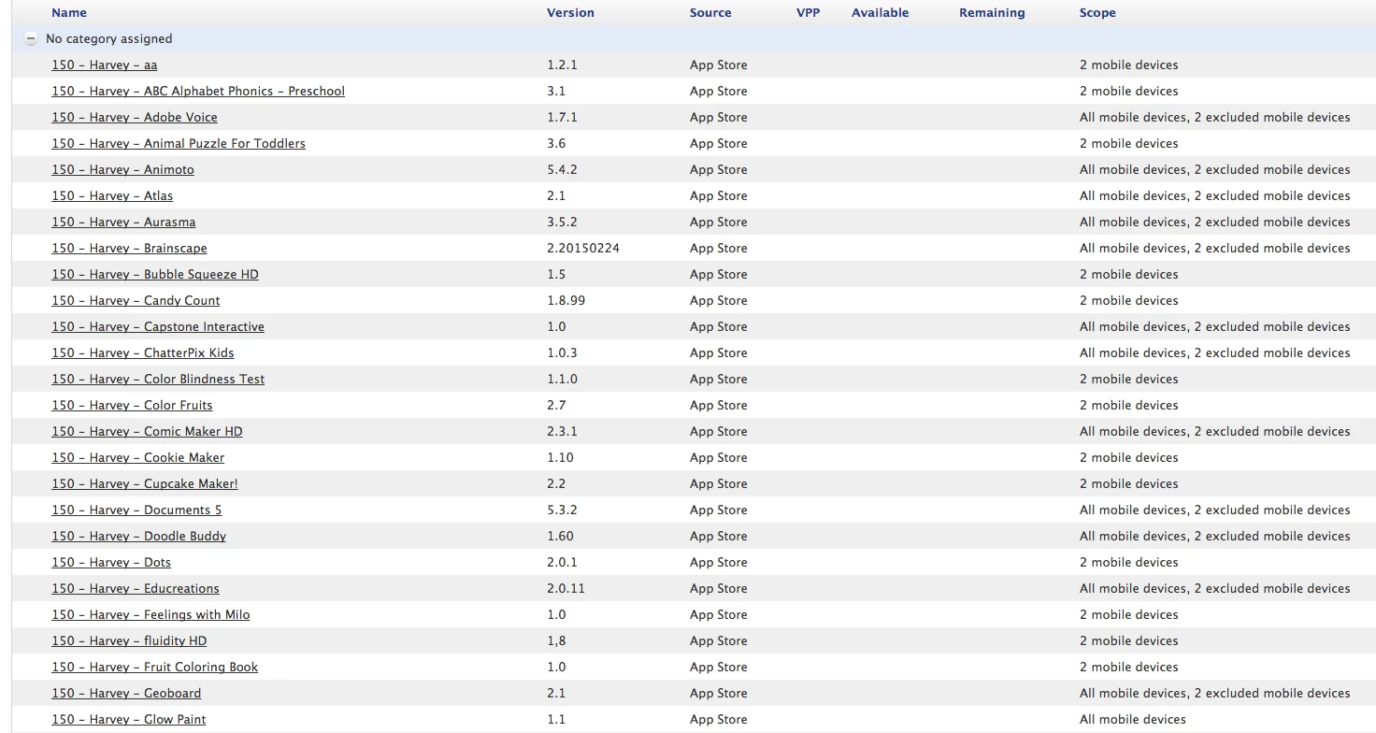Click the scope text in Atlas row

(1215, 196)
